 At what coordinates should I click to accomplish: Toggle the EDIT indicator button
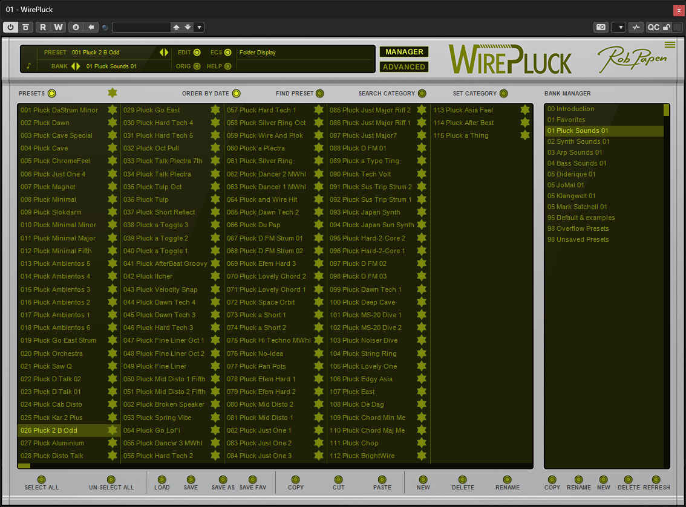coord(197,53)
